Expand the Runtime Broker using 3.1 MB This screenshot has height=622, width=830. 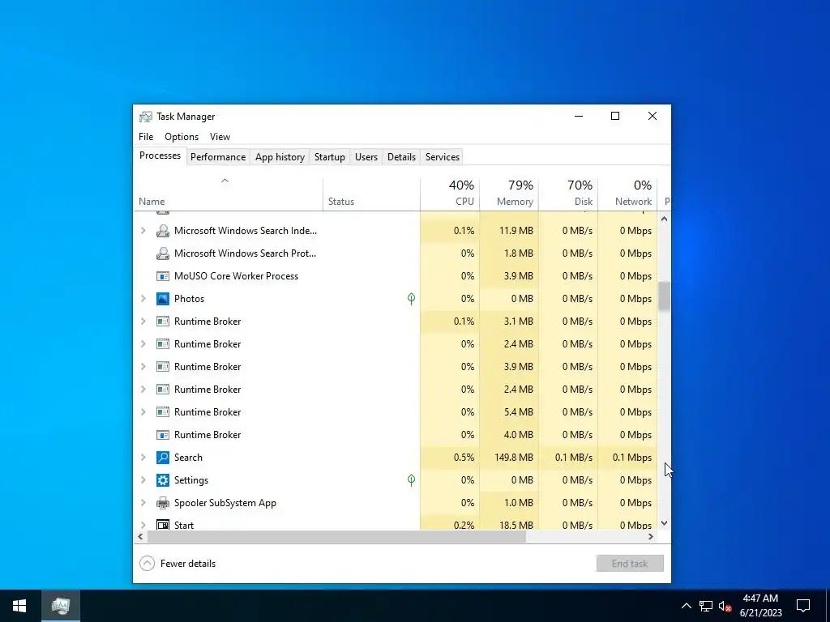143,322
